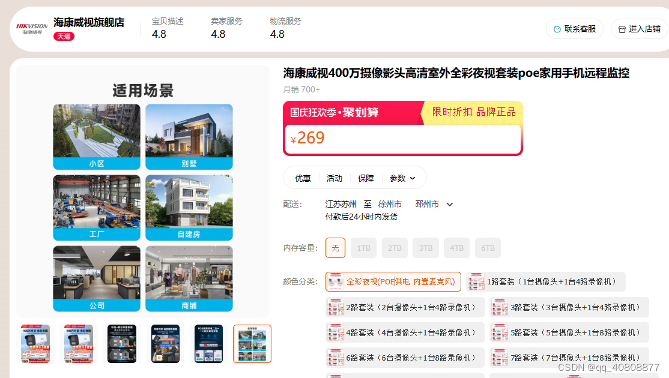Expand the 参数 dropdown
This screenshot has width=669, height=378.
pyautogui.click(x=402, y=178)
